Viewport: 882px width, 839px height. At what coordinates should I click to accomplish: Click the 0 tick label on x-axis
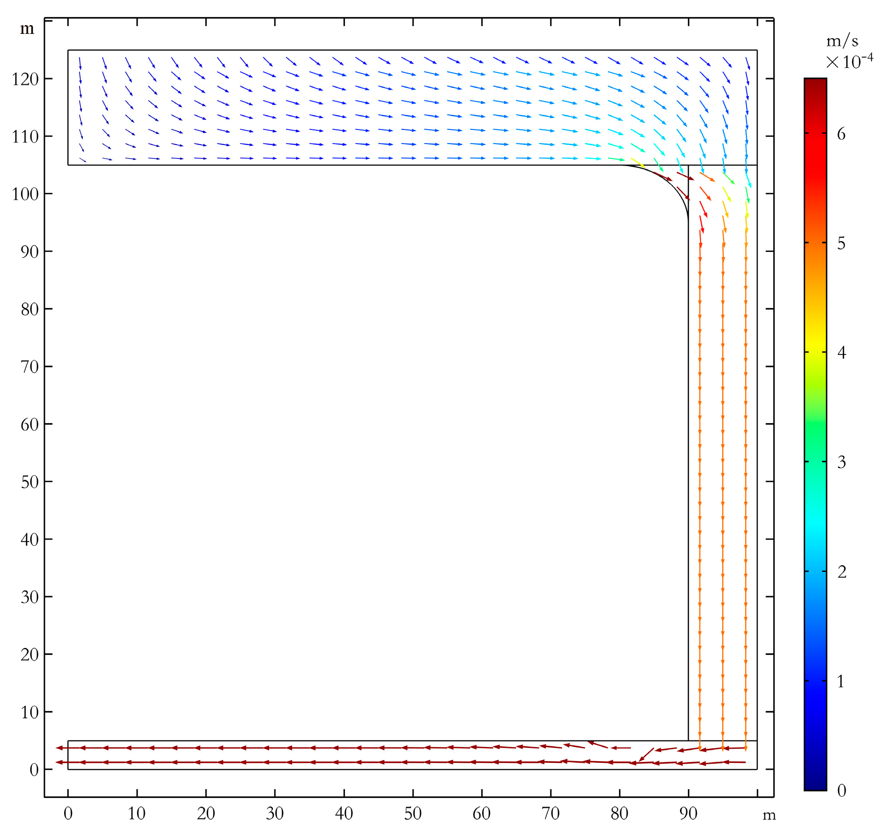69,813
